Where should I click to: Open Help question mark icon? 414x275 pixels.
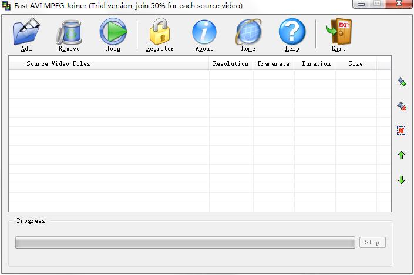292,31
